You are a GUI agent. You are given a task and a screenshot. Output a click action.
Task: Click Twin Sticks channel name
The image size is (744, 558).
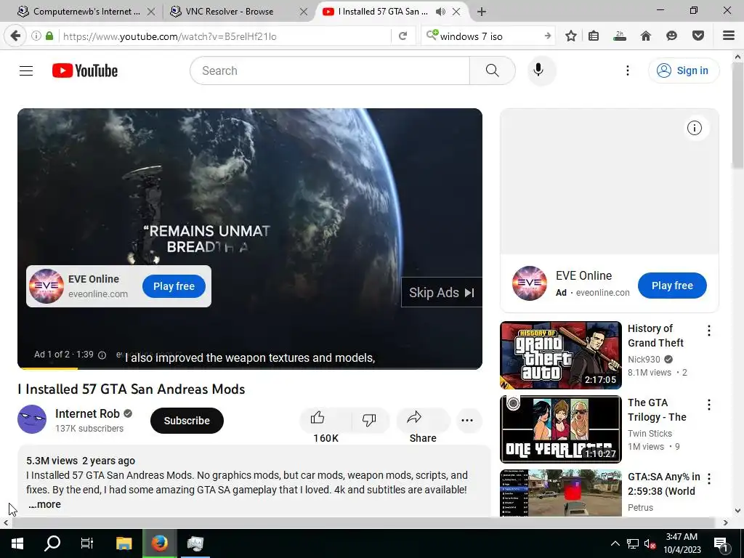pyautogui.click(x=650, y=433)
